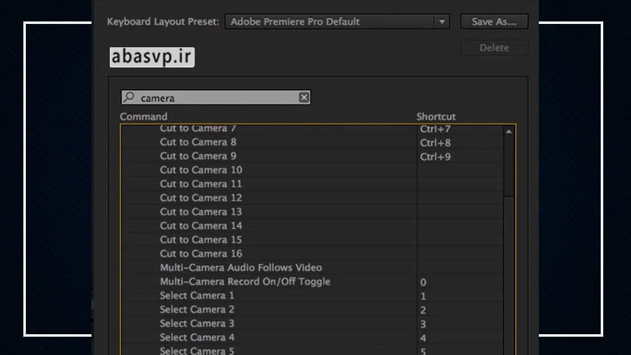631x355 pixels.
Task: Click shortcut cell 0 for Record Toggle
Action: pyautogui.click(x=460, y=282)
